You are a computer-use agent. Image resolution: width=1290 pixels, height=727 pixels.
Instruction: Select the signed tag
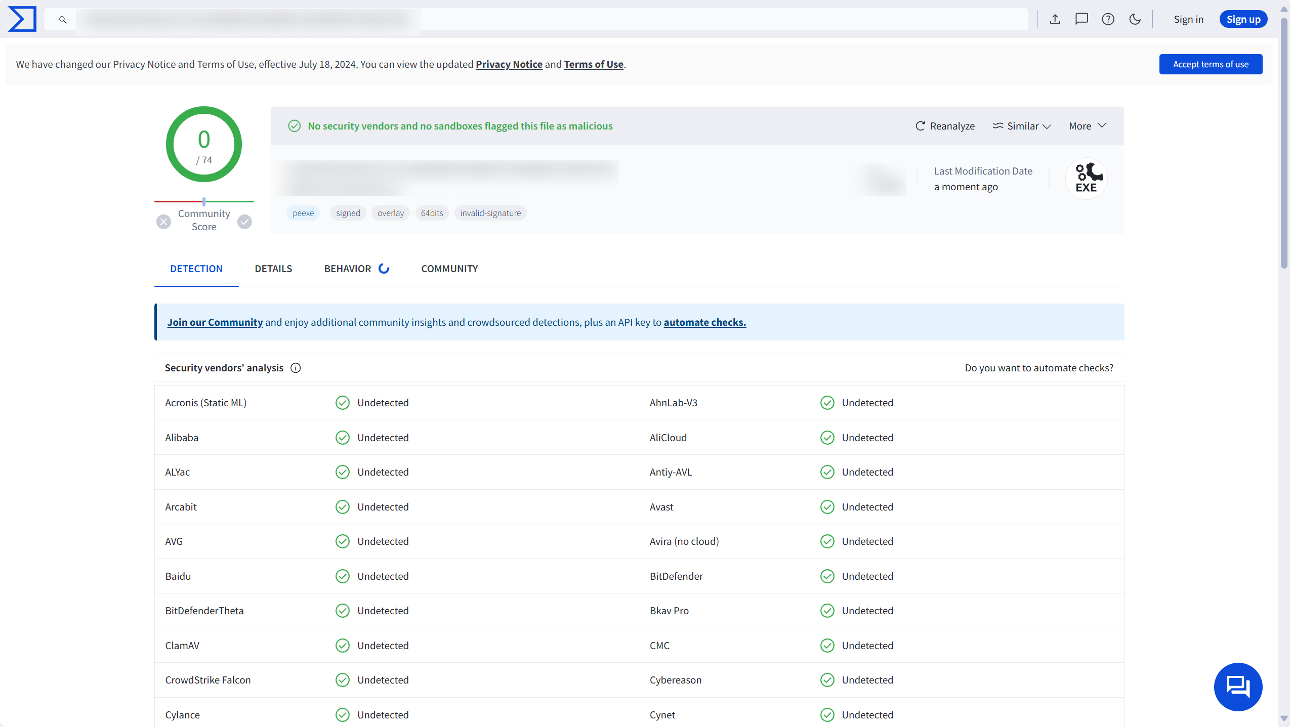point(348,213)
